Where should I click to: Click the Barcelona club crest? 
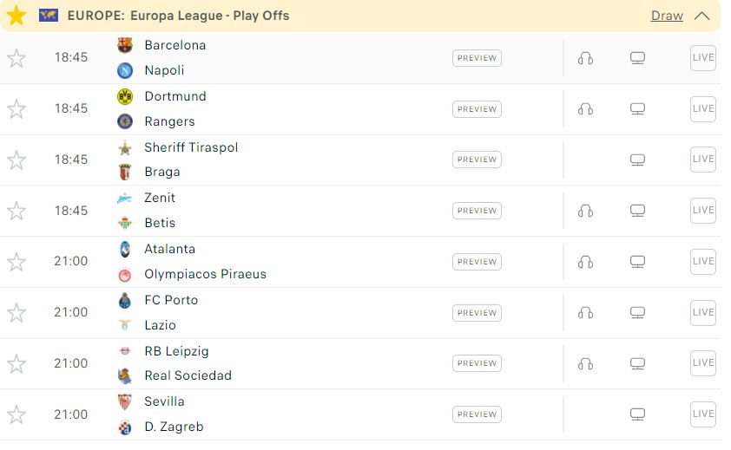[x=124, y=45]
